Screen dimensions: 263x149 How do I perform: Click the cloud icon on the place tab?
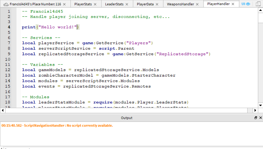[x=6, y=4]
